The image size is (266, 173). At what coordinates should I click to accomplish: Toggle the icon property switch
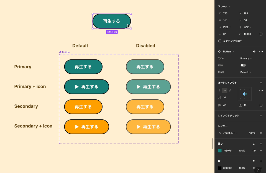[x=243, y=65]
